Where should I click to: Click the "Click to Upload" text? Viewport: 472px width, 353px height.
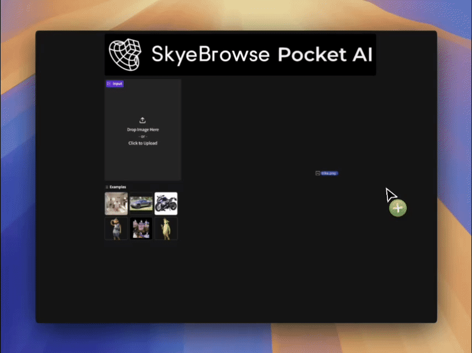pos(143,143)
